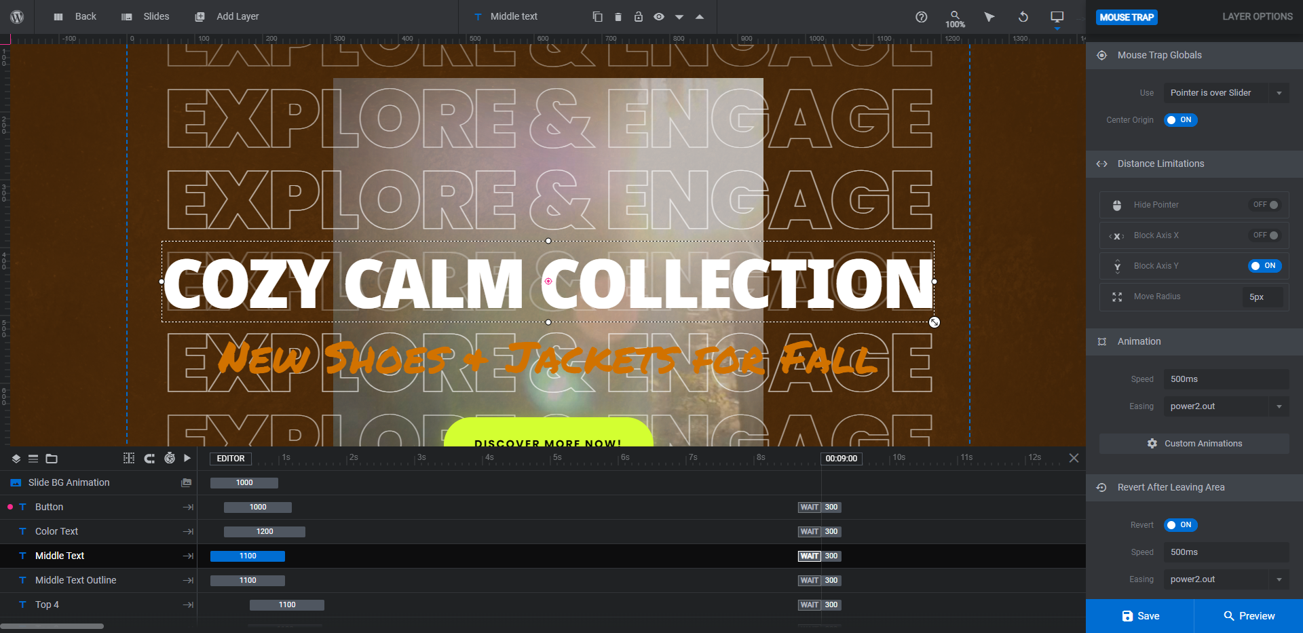Click the timeline loop C icon
The image size is (1303, 633).
(149, 459)
